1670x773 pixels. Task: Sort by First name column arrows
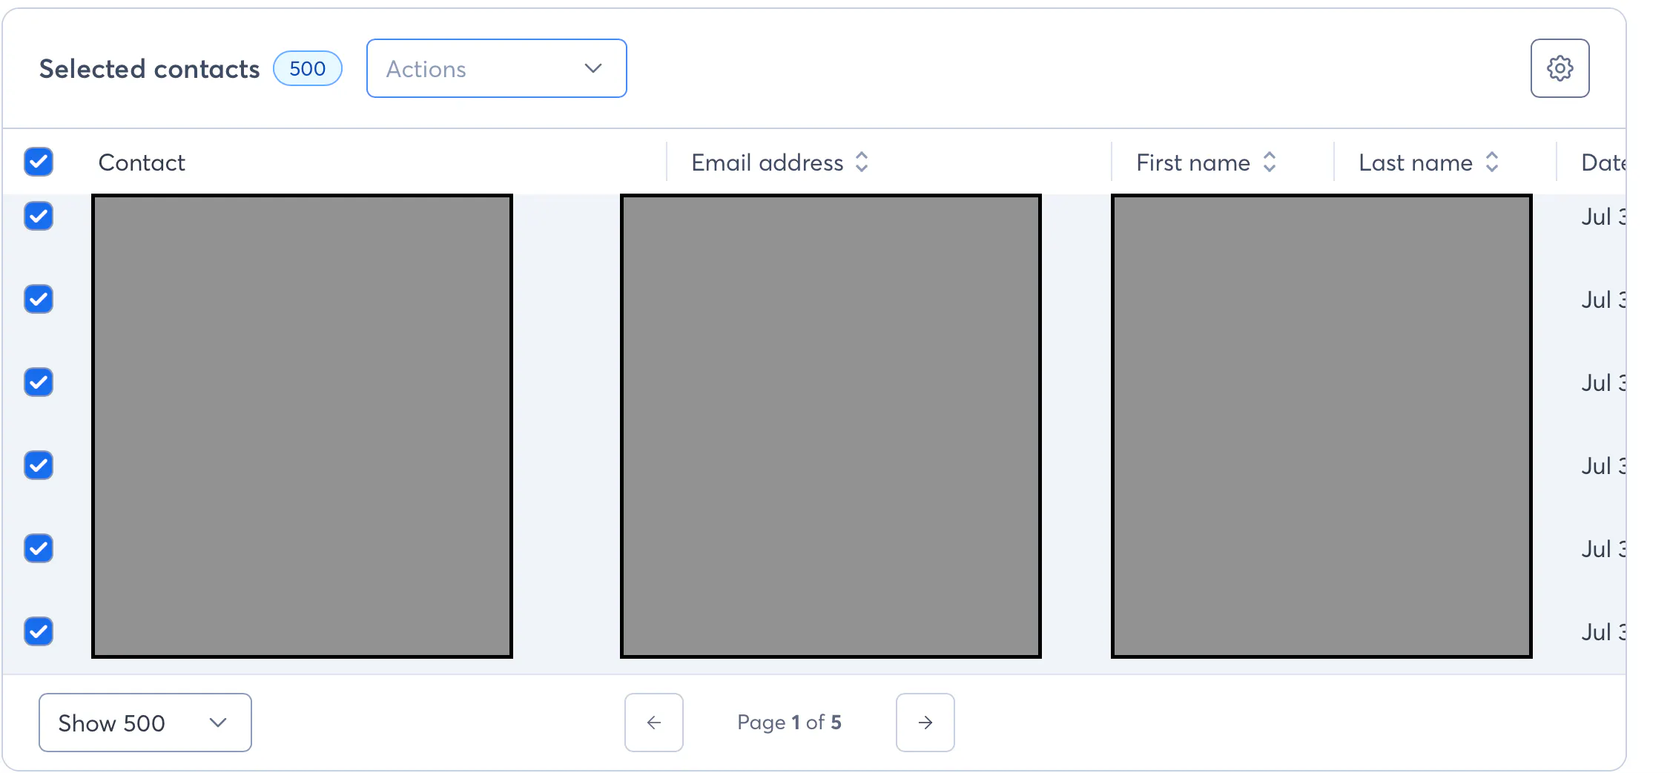coord(1270,162)
